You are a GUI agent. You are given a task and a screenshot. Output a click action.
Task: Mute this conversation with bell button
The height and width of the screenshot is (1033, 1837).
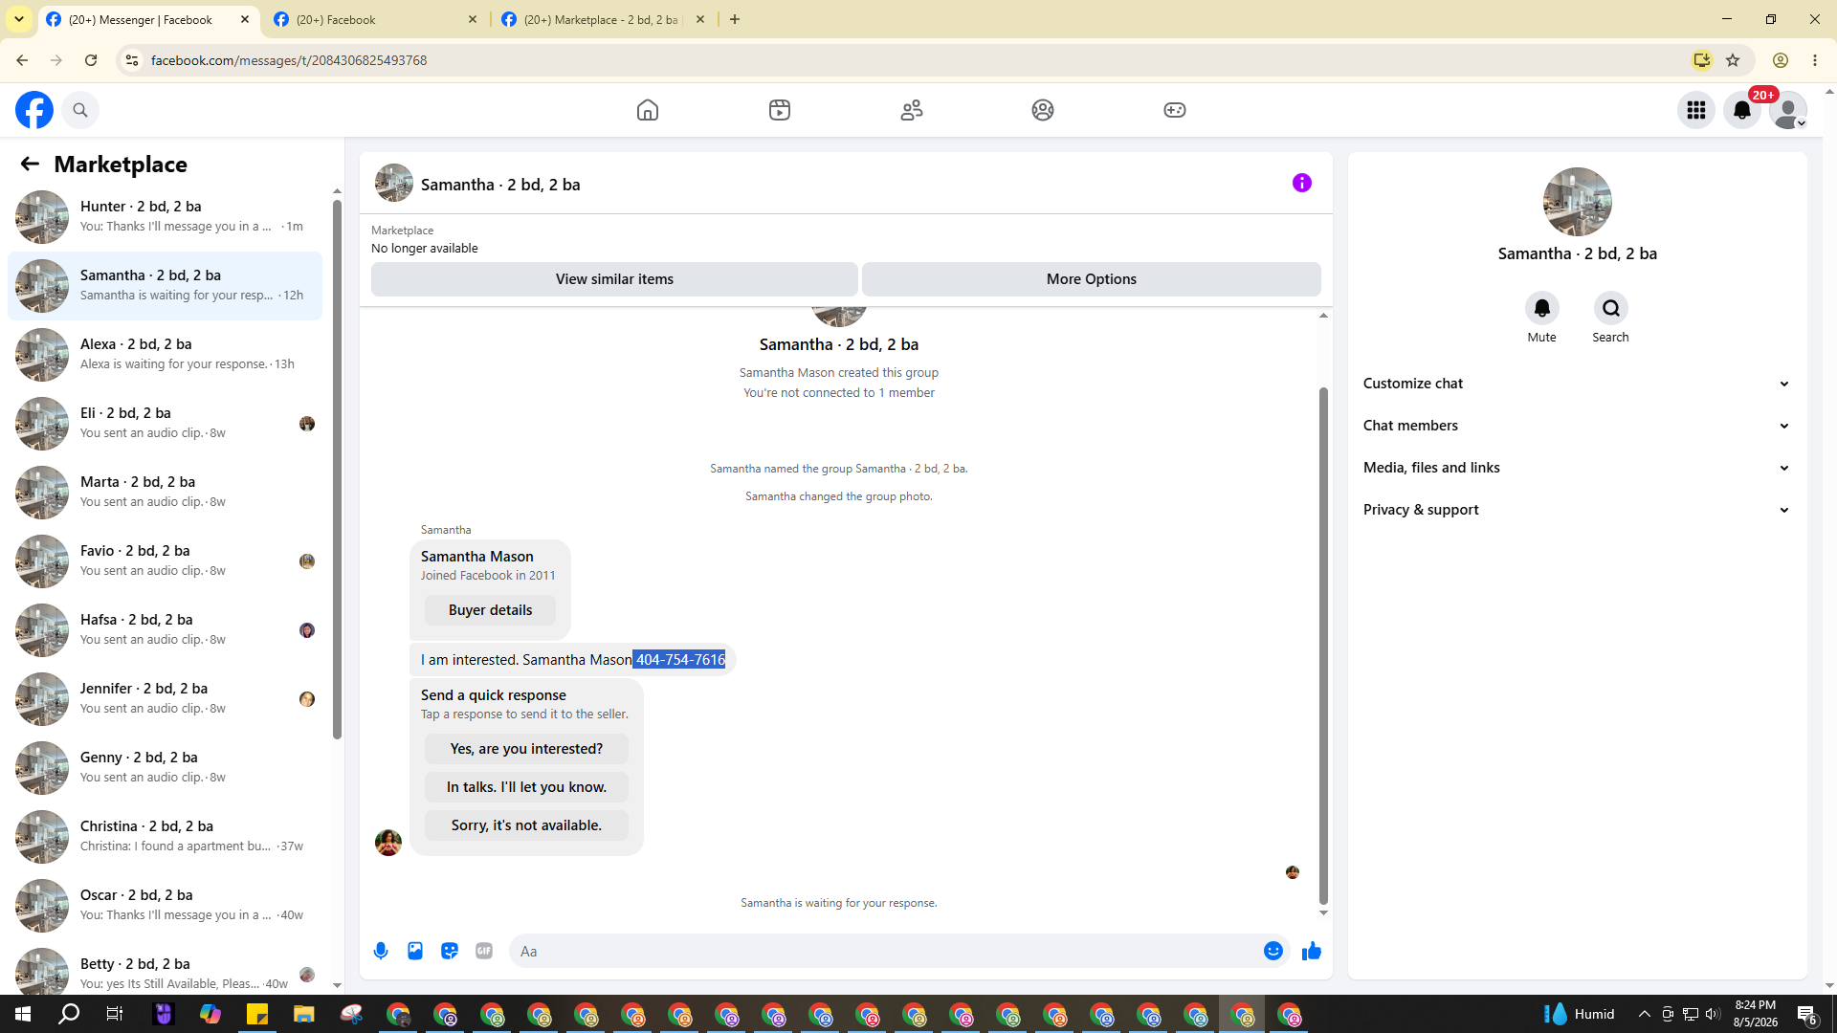(x=1541, y=308)
